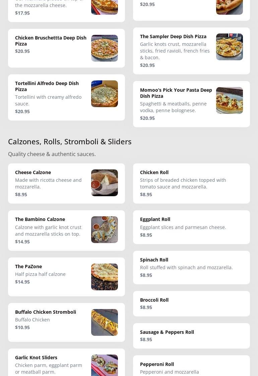Select the Cheese Calzone name

(x=33, y=172)
